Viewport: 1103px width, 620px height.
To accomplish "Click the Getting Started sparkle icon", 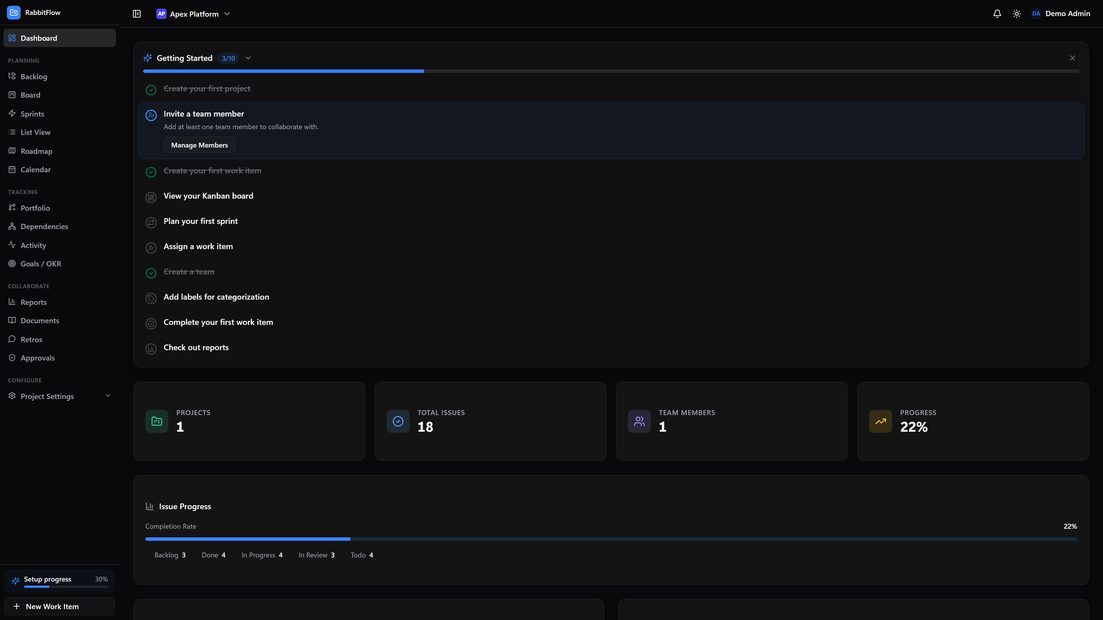I will point(148,58).
